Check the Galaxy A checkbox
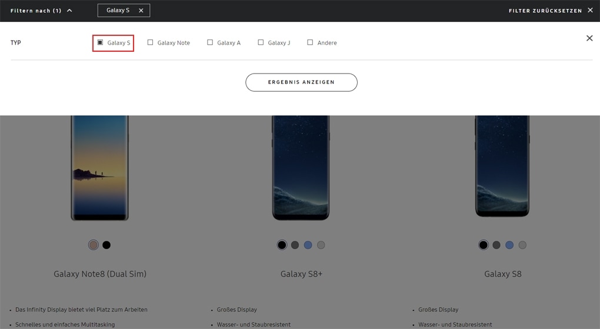600x329 pixels. (x=210, y=42)
